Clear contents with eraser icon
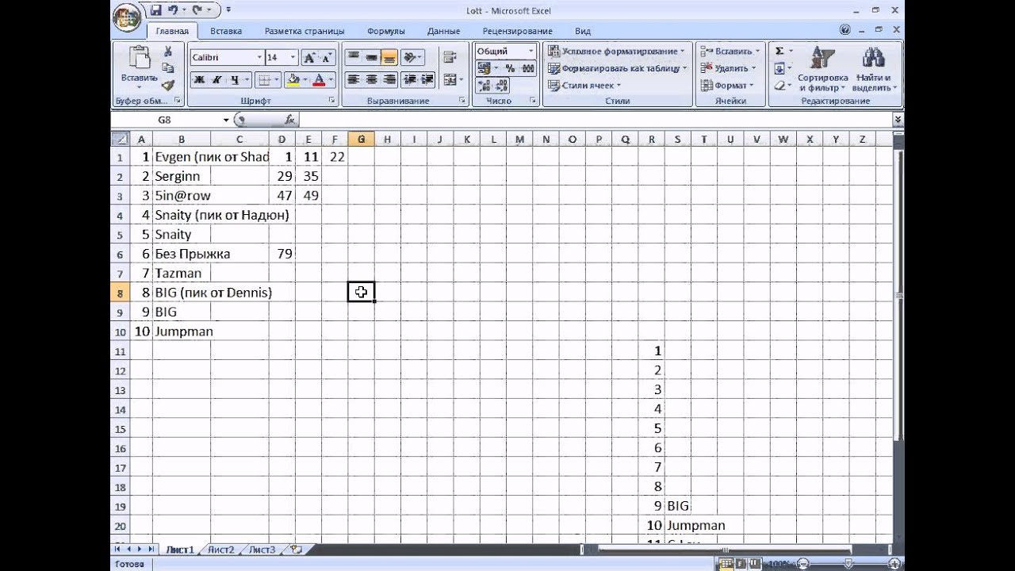 pos(779,85)
